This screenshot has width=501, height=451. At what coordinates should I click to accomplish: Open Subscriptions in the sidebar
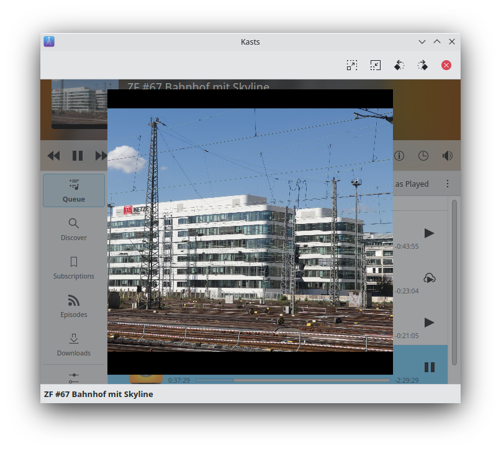tap(74, 268)
